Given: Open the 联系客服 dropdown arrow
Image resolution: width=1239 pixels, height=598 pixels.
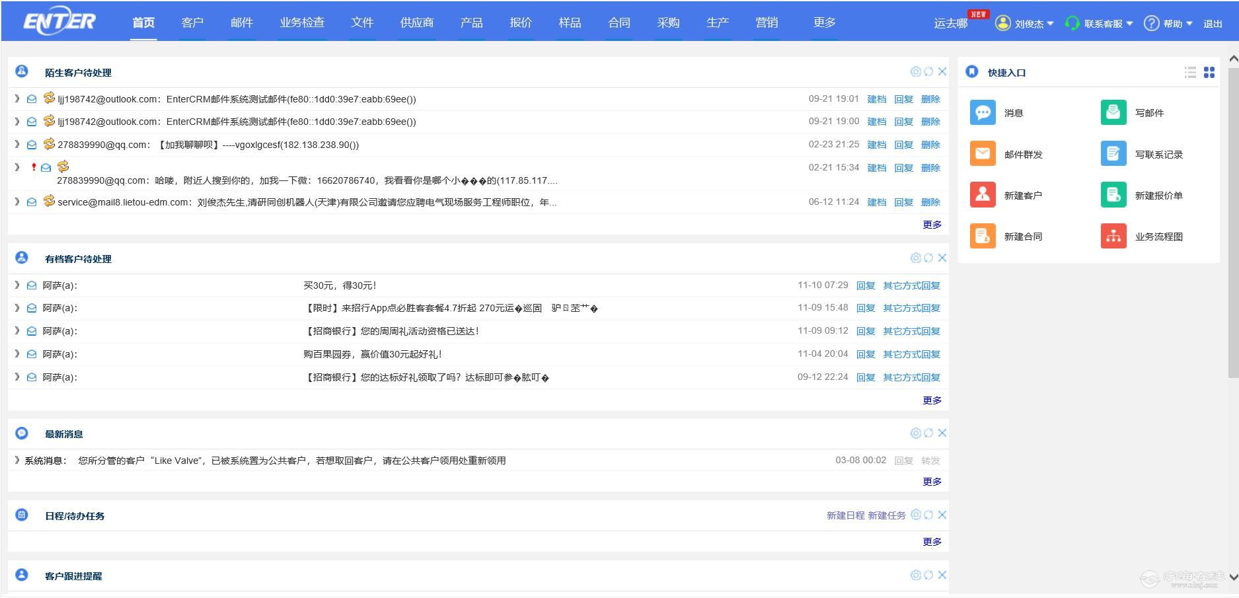Looking at the screenshot, I should [x=1129, y=23].
